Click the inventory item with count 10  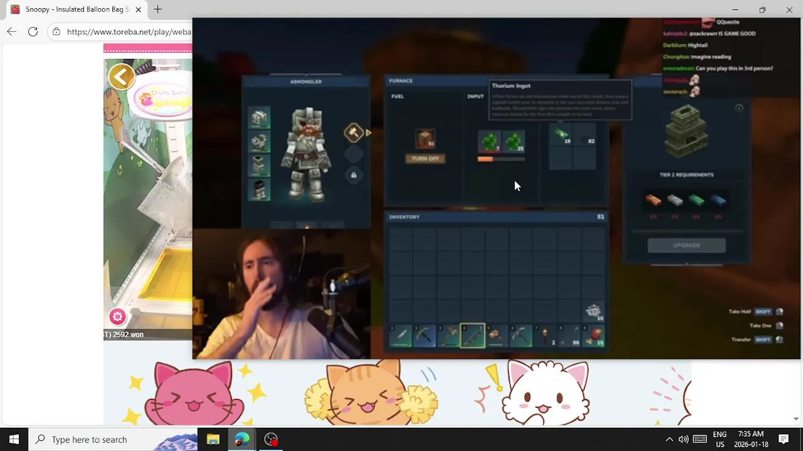(x=594, y=312)
